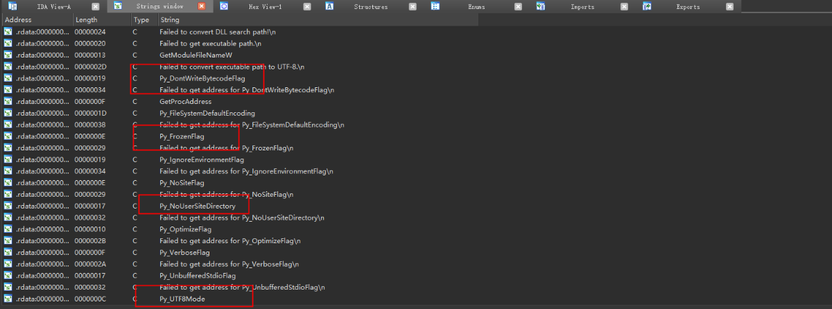Close the Enums tab
832x309 pixels.
pyautogui.click(x=518, y=6)
